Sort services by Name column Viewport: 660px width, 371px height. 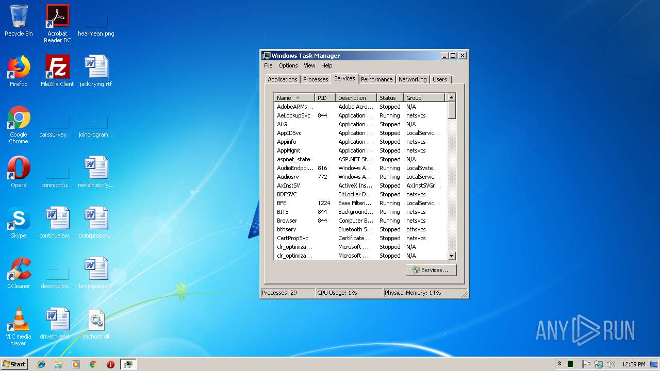pyautogui.click(x=294, y=98)
